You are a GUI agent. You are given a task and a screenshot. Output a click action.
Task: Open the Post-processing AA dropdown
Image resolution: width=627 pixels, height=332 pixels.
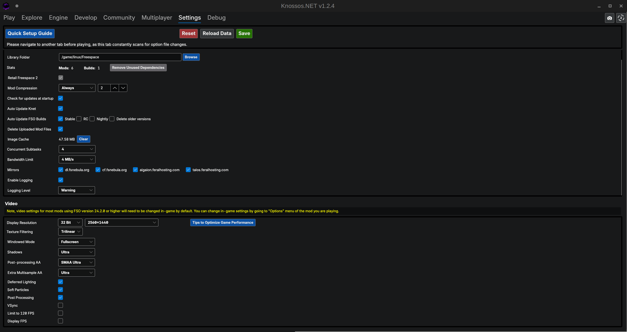[77, 262]
